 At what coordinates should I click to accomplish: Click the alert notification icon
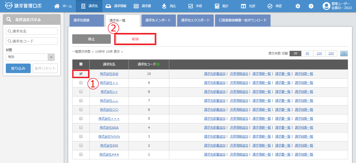[x=311, y=6]
